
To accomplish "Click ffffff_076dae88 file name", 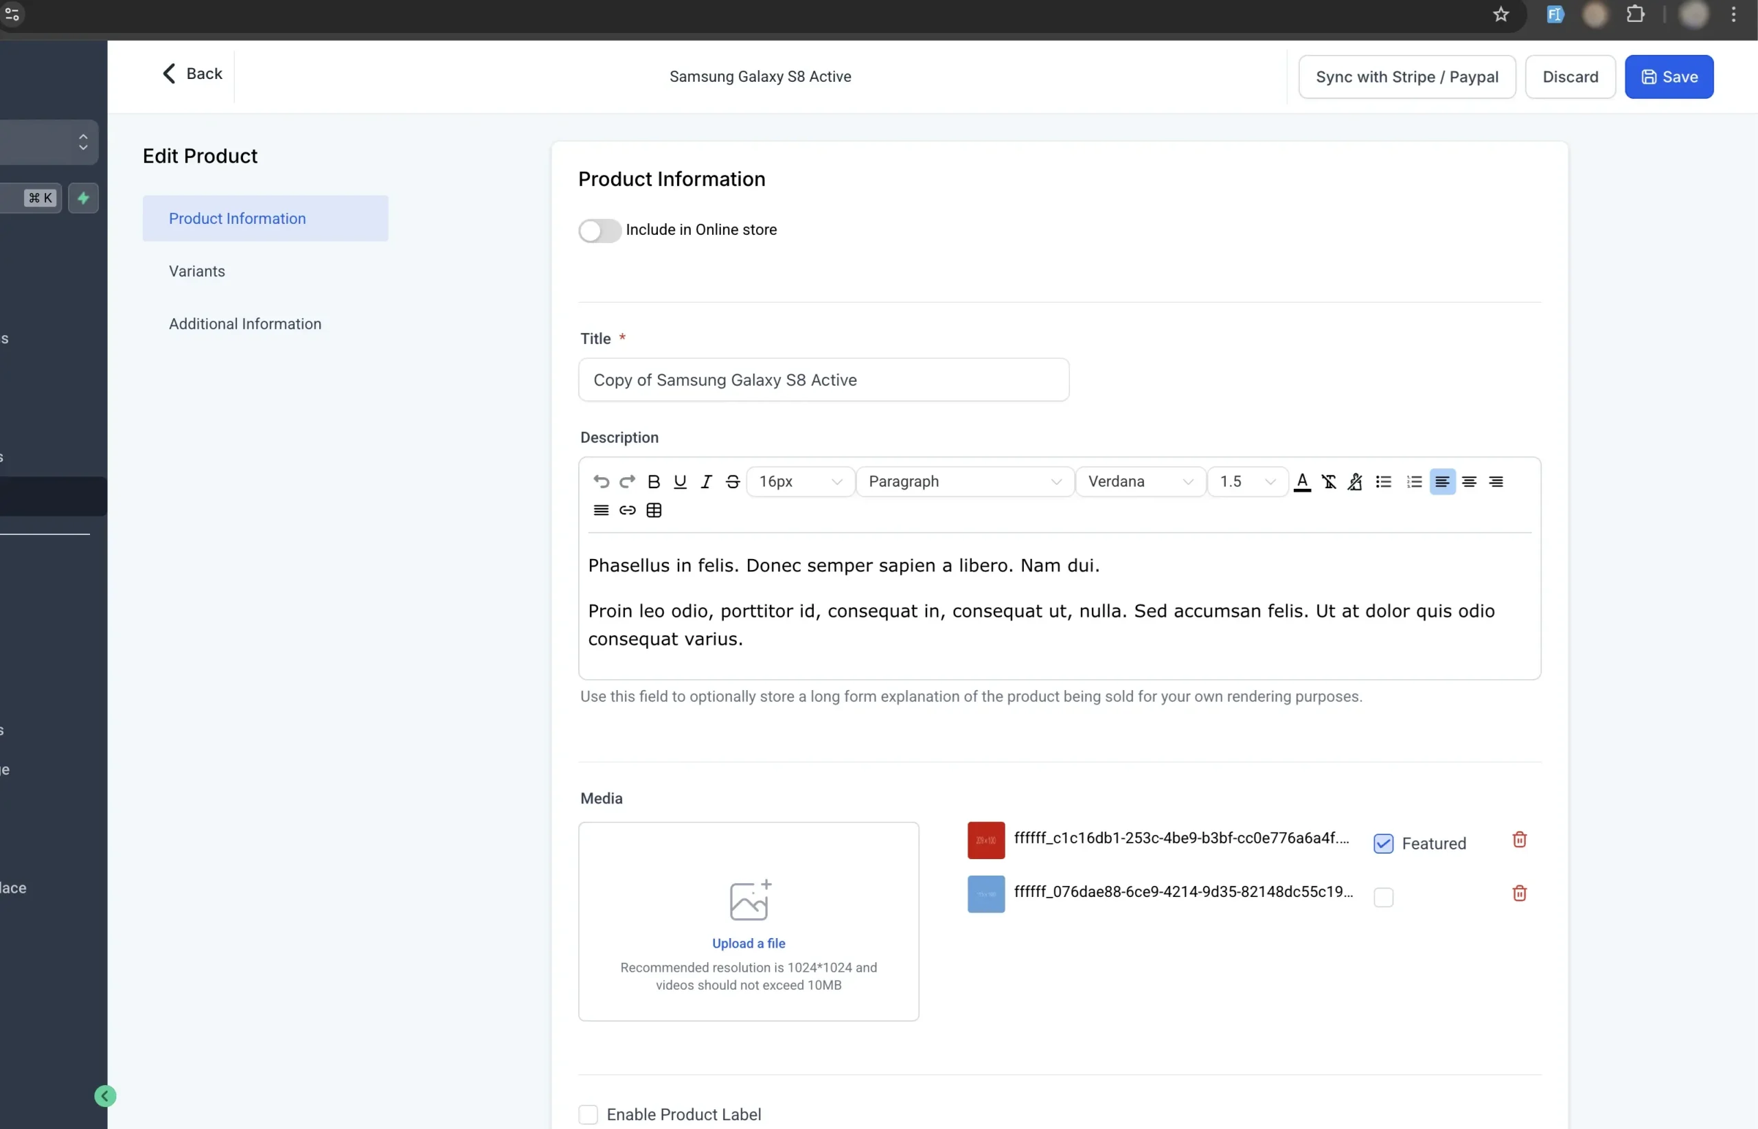I will tap(1183, 891).
